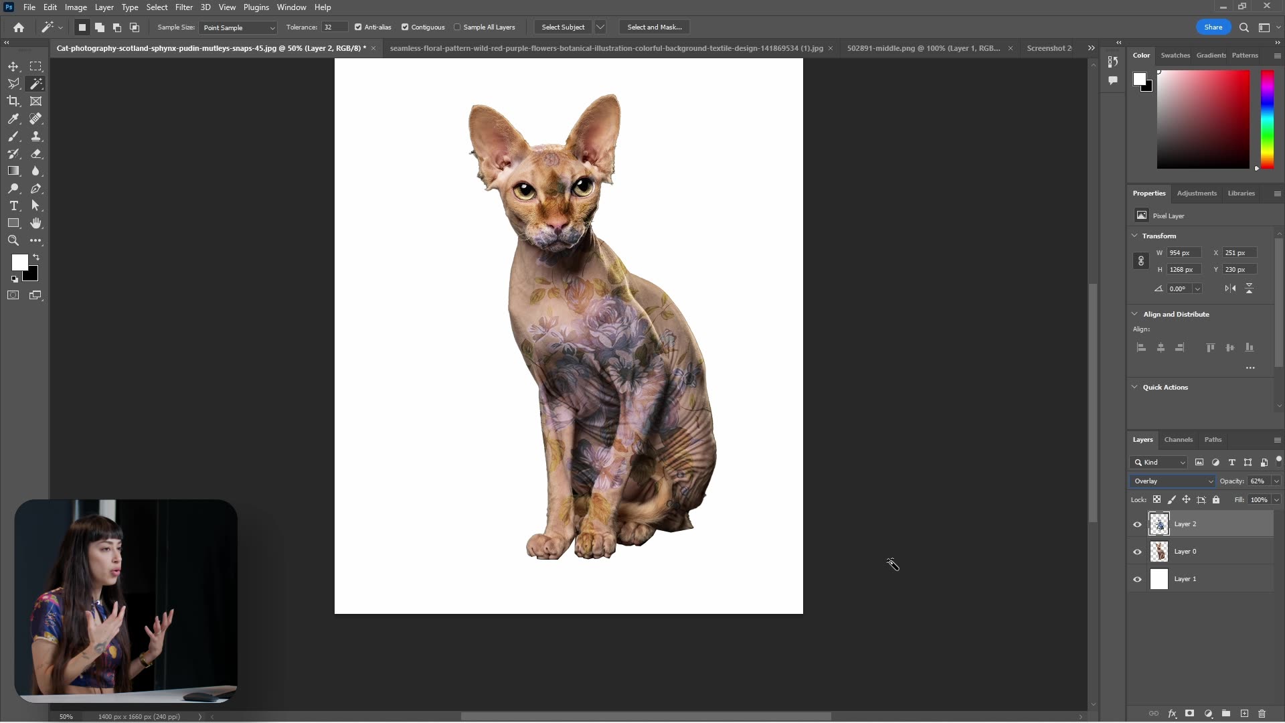The width and height of the screenshot is (1285, 723).
Task: Click the Share button
Action: 1213,27
